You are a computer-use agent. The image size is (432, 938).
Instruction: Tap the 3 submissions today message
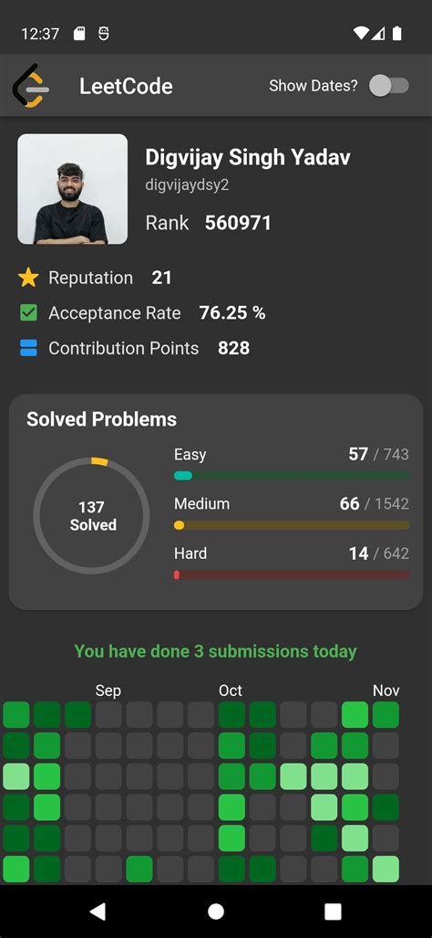coord(215,651)
